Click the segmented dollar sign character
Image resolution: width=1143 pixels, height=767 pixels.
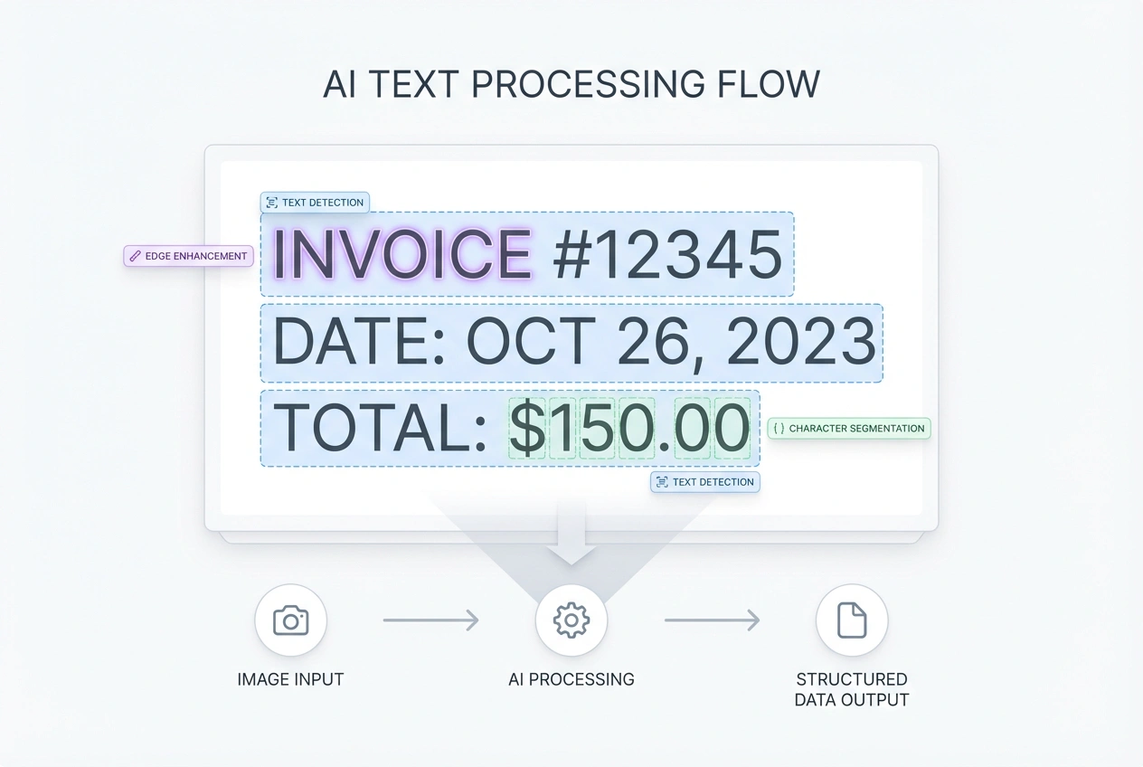pos(527,428)
